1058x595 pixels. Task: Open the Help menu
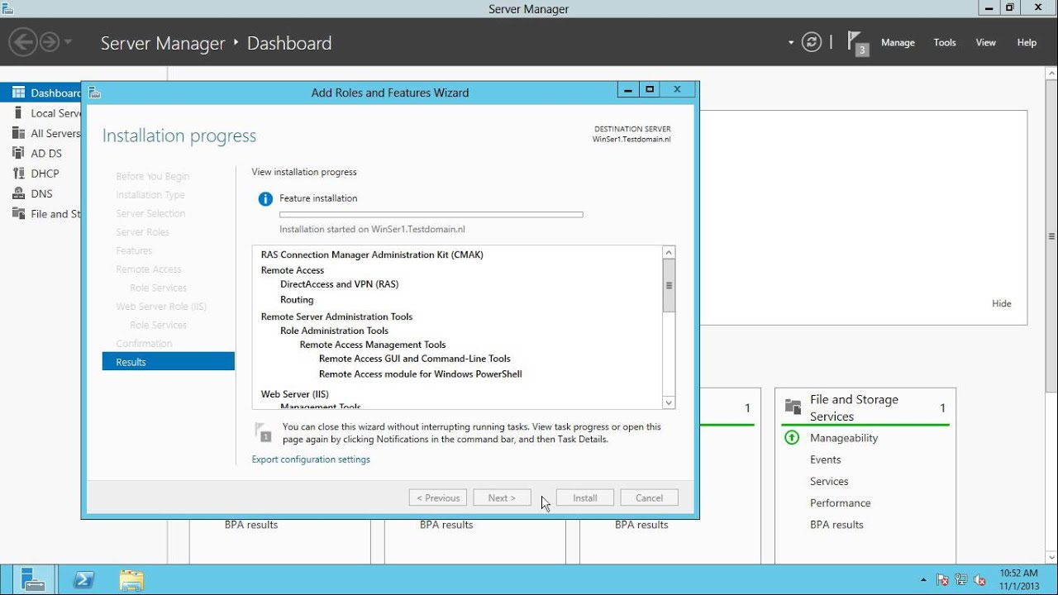[1027, 43]
